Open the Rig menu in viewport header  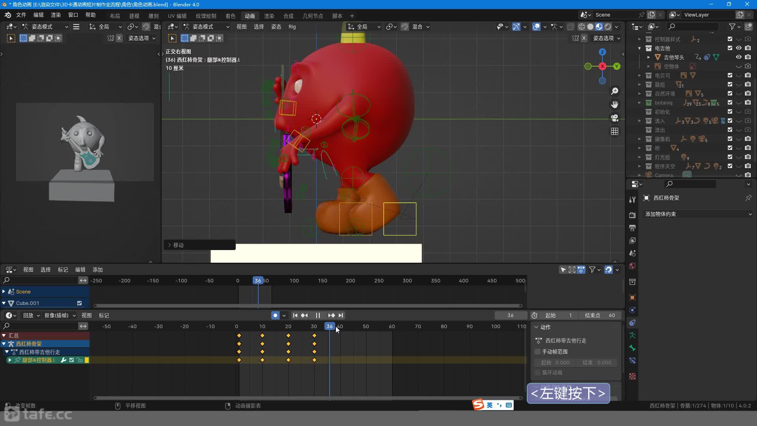(292, 27)
